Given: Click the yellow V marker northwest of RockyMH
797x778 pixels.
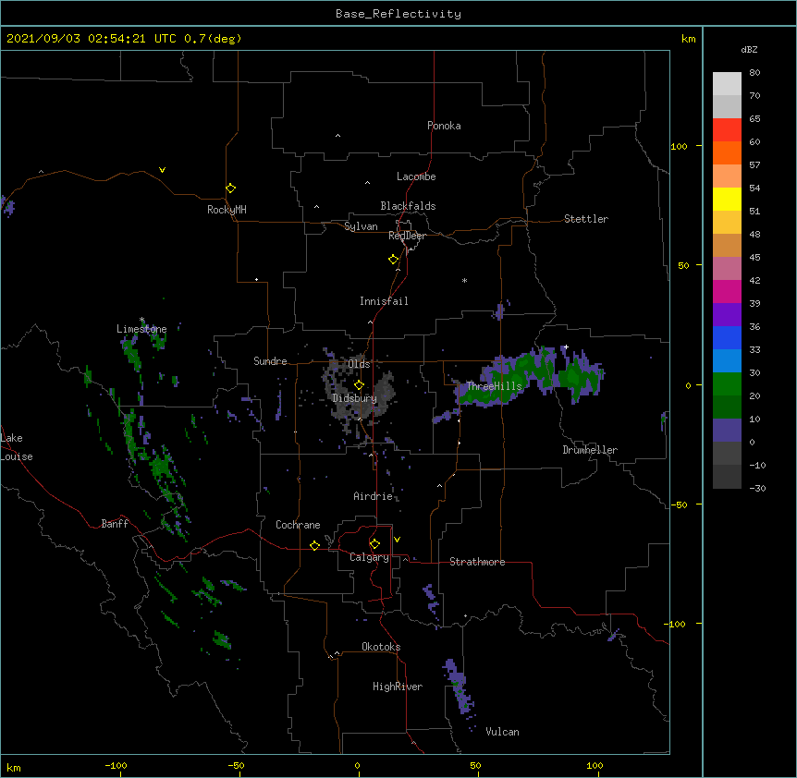Looking at the screenshot, I should click(x=162, y=170).
